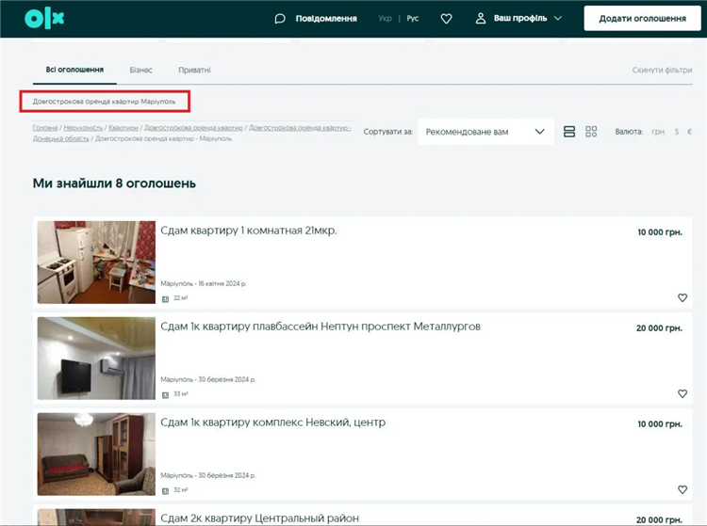Click Скинути фільтри link
The width and height of the screenshot is (707, 526).
[x=662, y=71]
